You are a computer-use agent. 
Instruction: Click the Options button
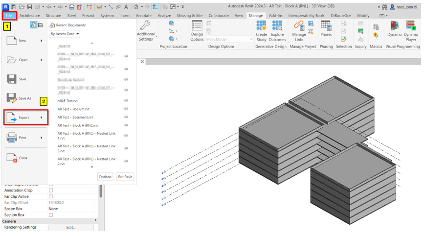105,177
